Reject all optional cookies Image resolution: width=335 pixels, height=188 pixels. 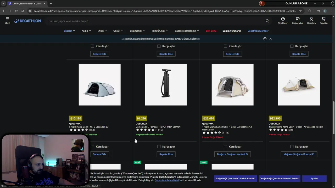[280, 179]
